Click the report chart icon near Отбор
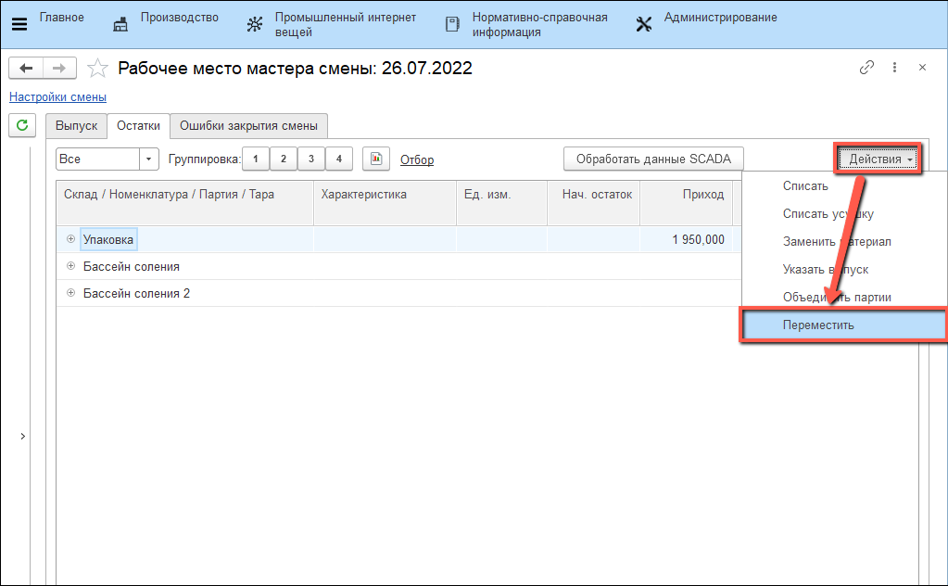948x586 pixels. (x=374, y=159)
